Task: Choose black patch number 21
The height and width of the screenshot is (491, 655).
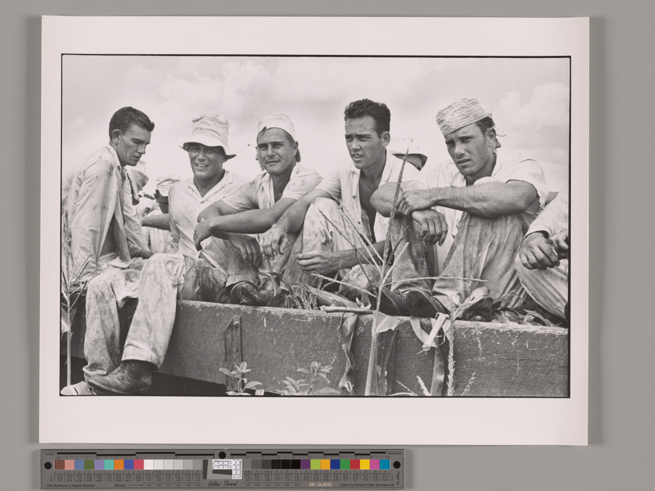Action: tap(296, 464)
